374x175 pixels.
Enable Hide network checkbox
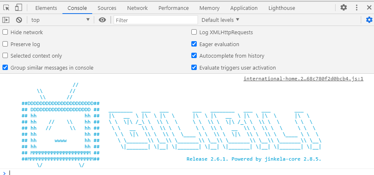[5, 32]
